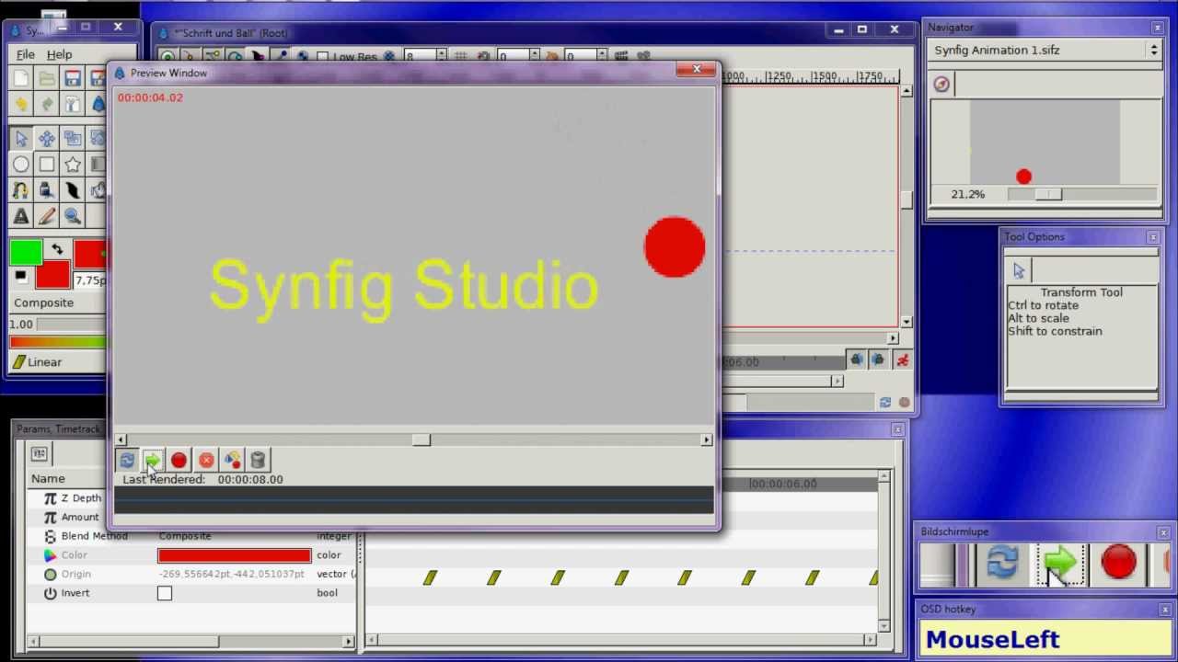Click the preview color paint icon

pos(232,460)
